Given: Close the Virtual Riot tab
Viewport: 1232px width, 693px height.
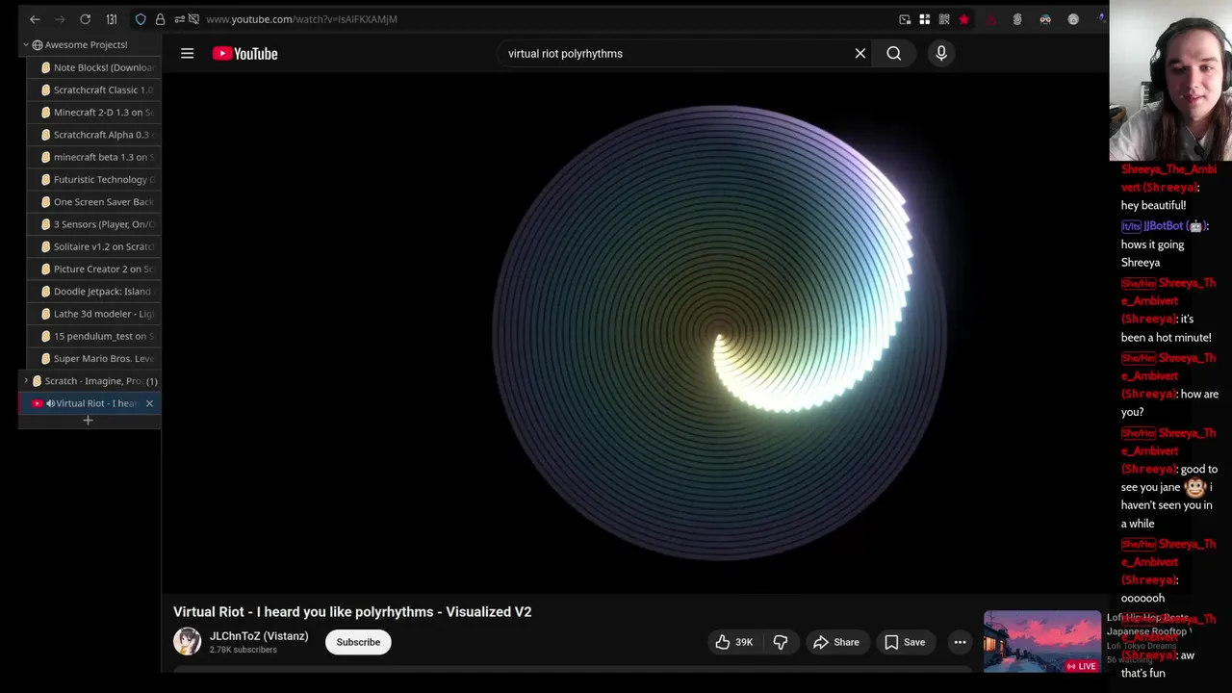Looking at the screenshot, I should [149, 403].
